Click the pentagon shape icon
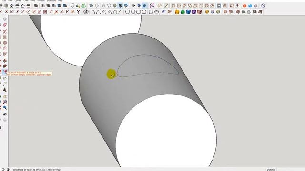This screenshot has height=171, width=305. (x=151, y=12)
